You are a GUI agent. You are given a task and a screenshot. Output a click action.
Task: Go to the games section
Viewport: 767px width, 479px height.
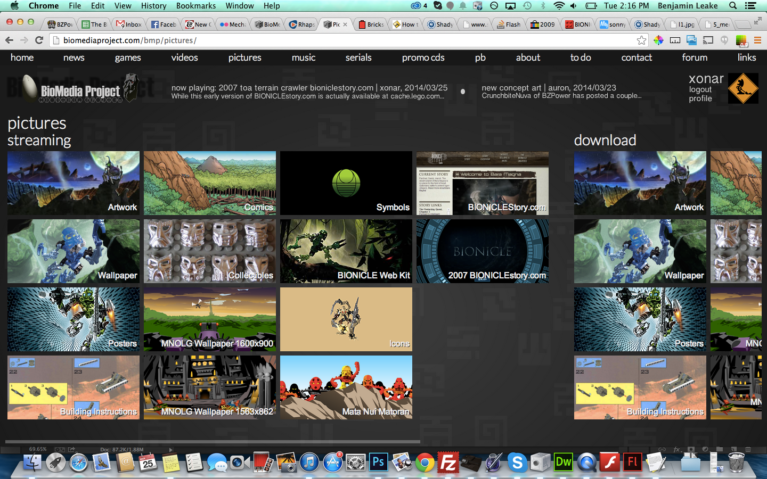[x=128, y=57]
